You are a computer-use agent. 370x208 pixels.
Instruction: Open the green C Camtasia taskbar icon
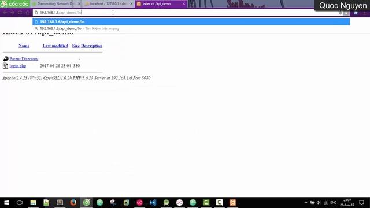click(206, 203)
